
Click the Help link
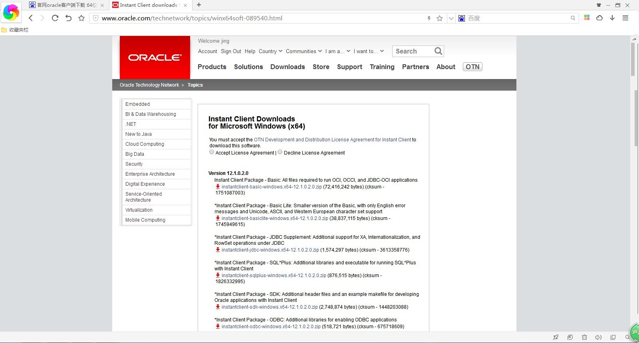coord(250,51)
